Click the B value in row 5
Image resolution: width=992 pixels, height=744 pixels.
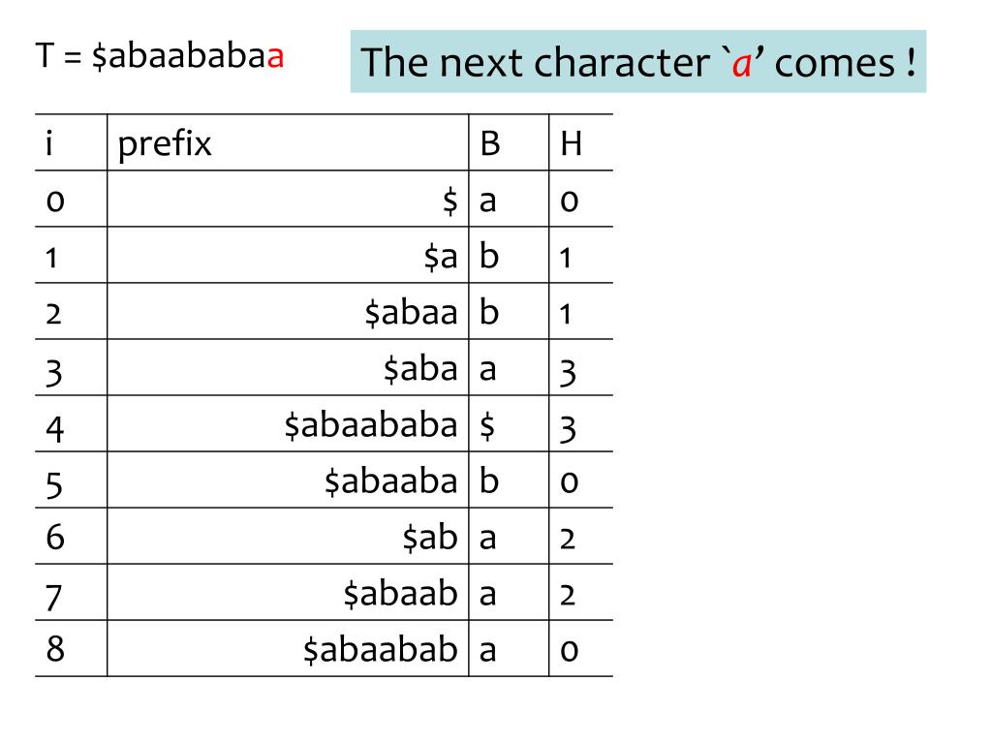(489, 480)
